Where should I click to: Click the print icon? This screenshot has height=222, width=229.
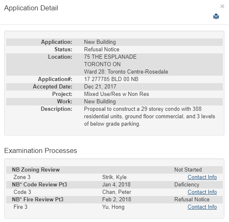(216, 17)
